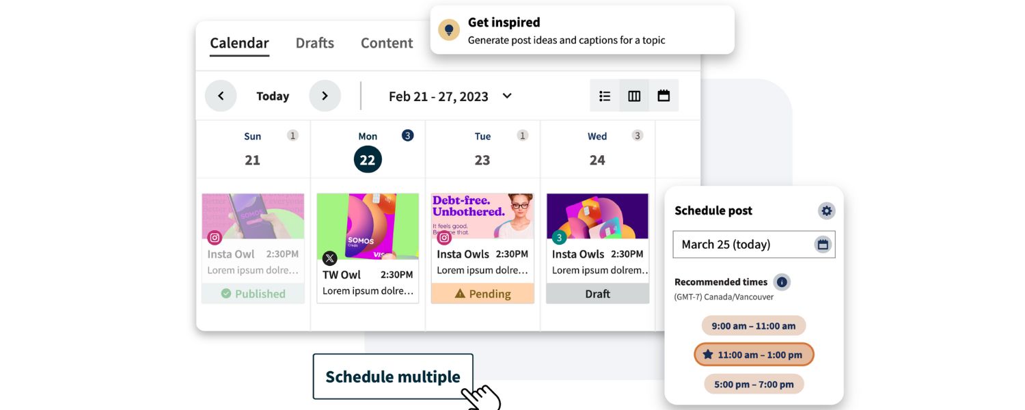This screenshot has width=1025, height=410.
Task: Select the 9:00 am – 11:00 am slot
Action: 753,325
